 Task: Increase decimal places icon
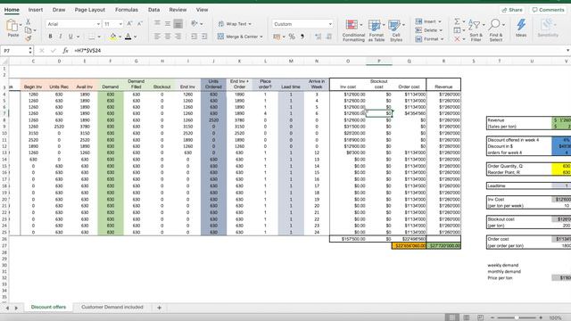[x=318, y=37]
